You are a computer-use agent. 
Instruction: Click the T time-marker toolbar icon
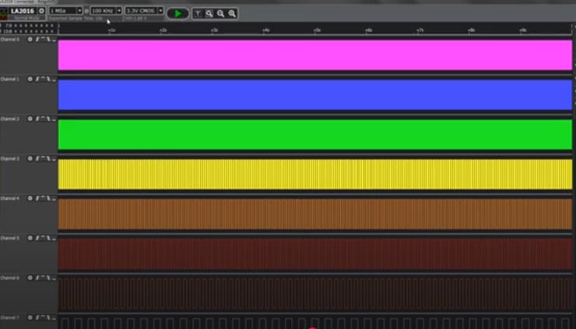198,13
